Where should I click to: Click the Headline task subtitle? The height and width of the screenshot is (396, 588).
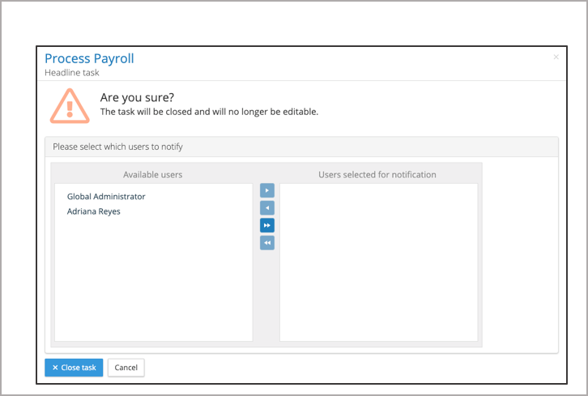tap(71, 72)
